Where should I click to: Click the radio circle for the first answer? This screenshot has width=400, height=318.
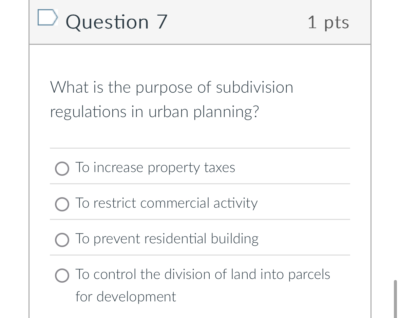(62, 168)
